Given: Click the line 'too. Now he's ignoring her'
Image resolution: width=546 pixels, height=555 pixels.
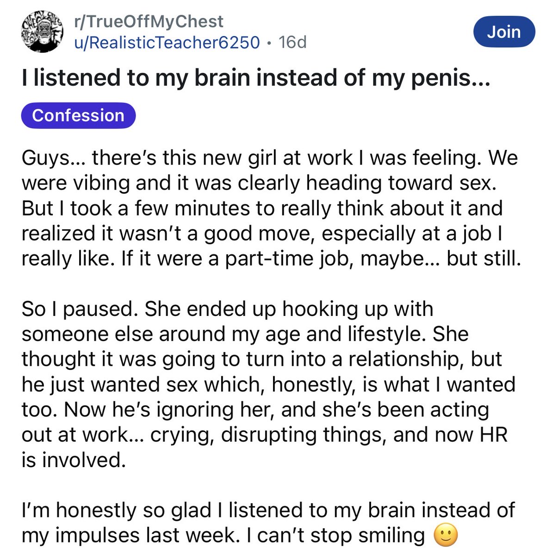Looking at the screenshot, I should 254,410.
